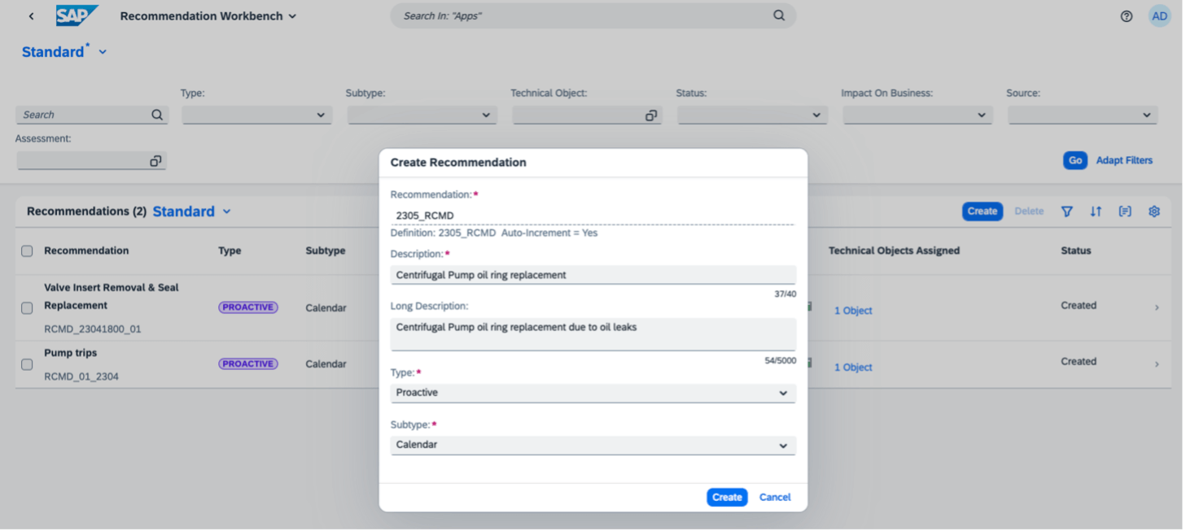Click the value help icon for Technical Object
The image size is (1186, 531).
tap(650, 115)
